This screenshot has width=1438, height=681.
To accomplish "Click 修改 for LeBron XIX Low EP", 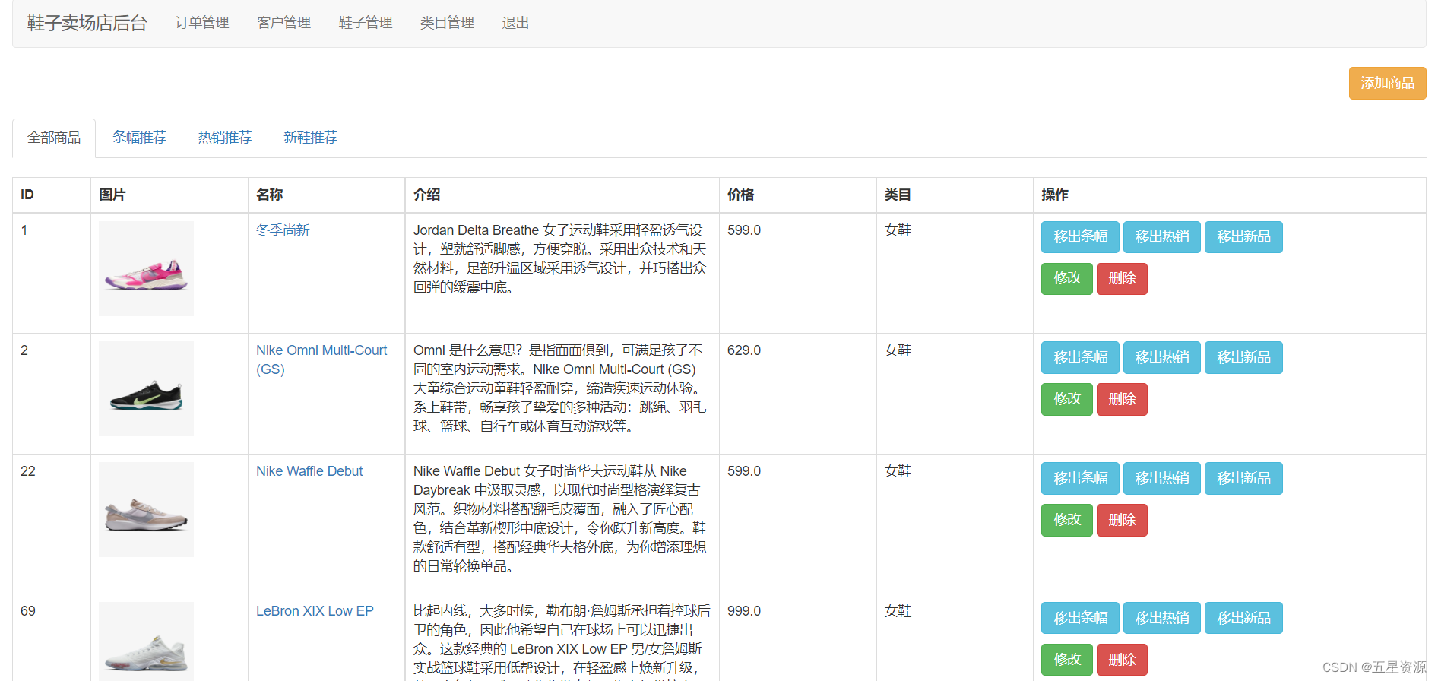I will coord(1067,660).
